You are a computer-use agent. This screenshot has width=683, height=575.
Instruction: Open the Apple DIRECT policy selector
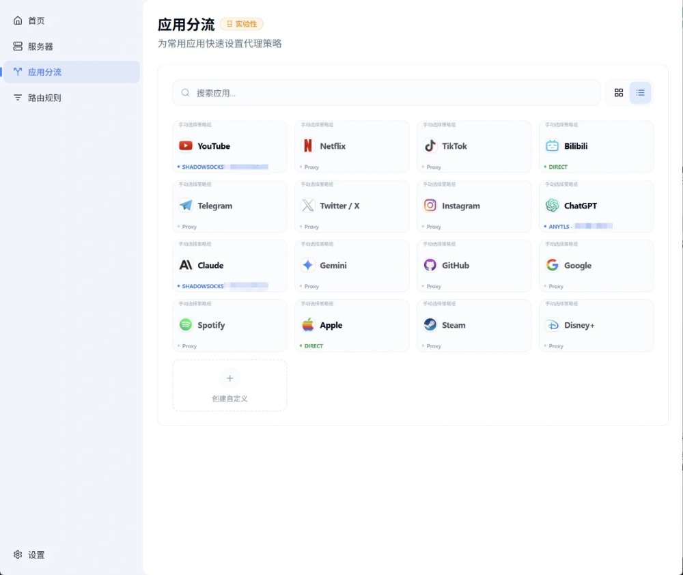point(314,346)
